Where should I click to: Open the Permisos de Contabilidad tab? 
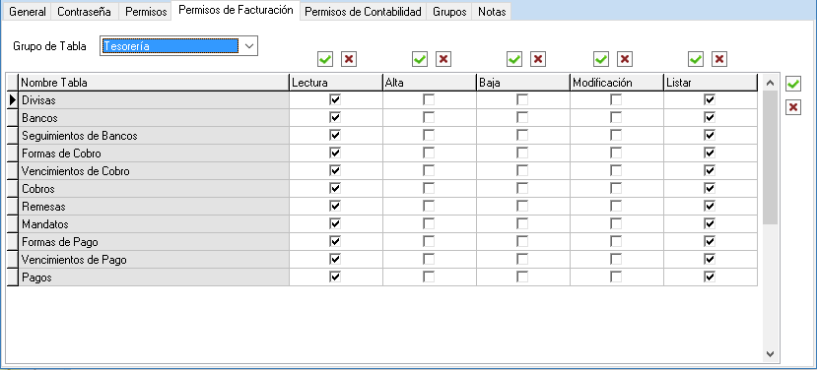click(363, 12)
